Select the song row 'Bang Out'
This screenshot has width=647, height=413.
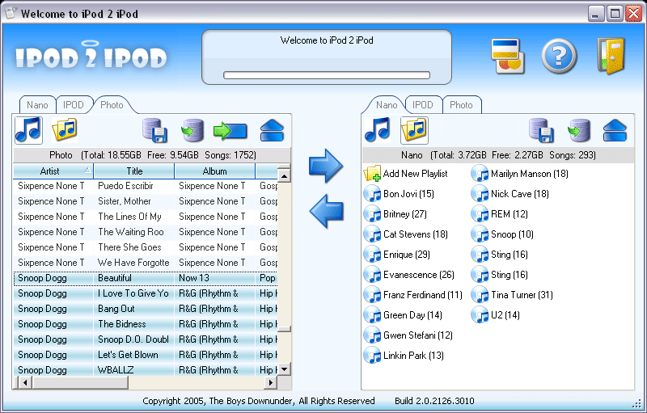[x=146, y=309]
